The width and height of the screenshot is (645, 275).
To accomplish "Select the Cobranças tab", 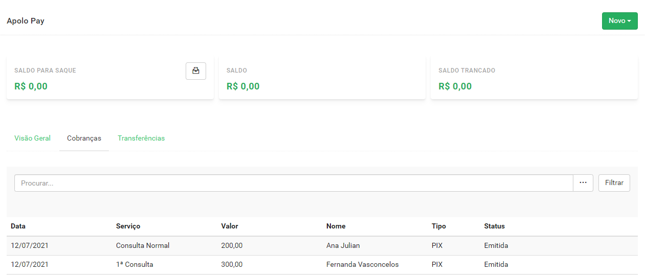I will click(x=84, y=138).
